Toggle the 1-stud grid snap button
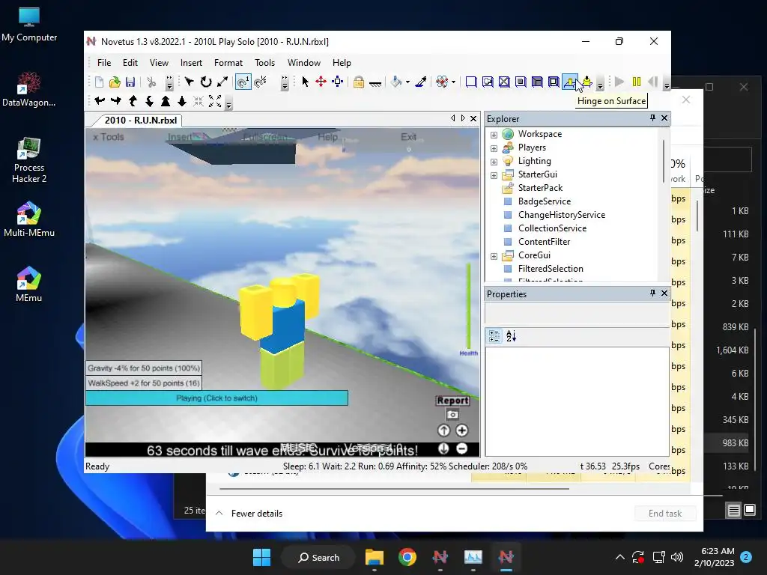767x575 pixels. (x=243, y=82)
